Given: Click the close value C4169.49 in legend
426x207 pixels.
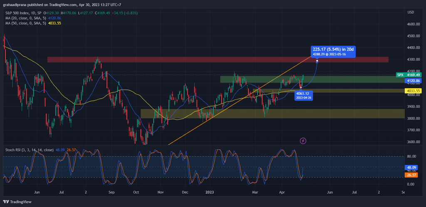Looking at the screenshot, I should click(102, 13).
